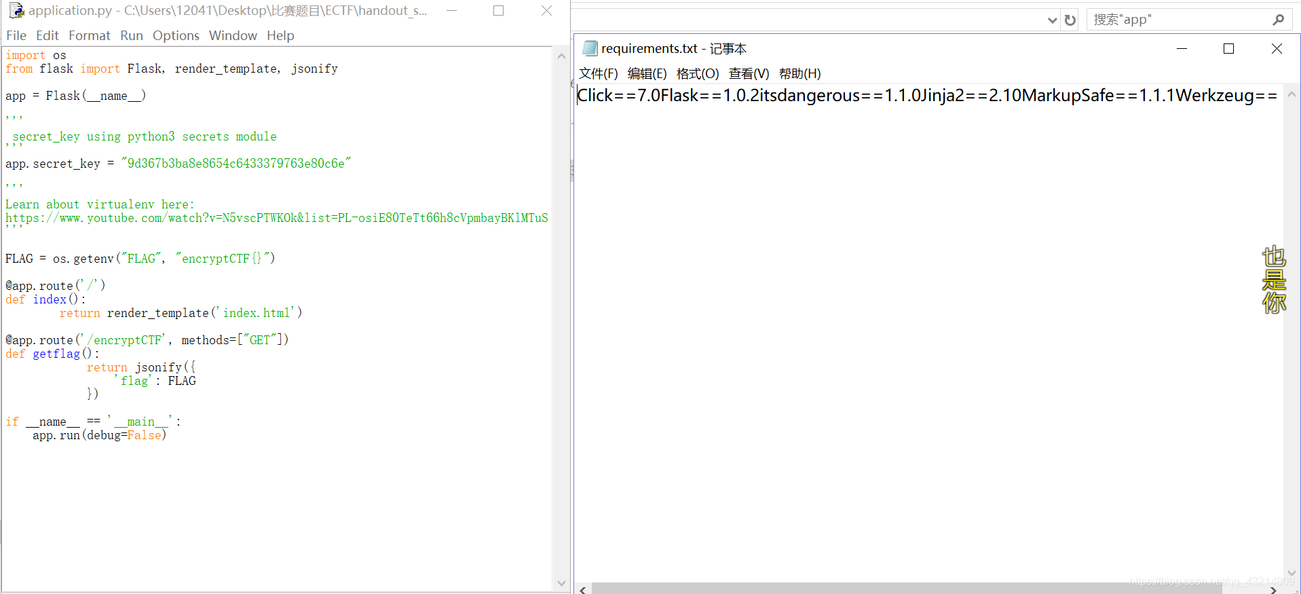Click the "app = Flask(__name__)" line
1301x594 pixels.
pos(76,96)
